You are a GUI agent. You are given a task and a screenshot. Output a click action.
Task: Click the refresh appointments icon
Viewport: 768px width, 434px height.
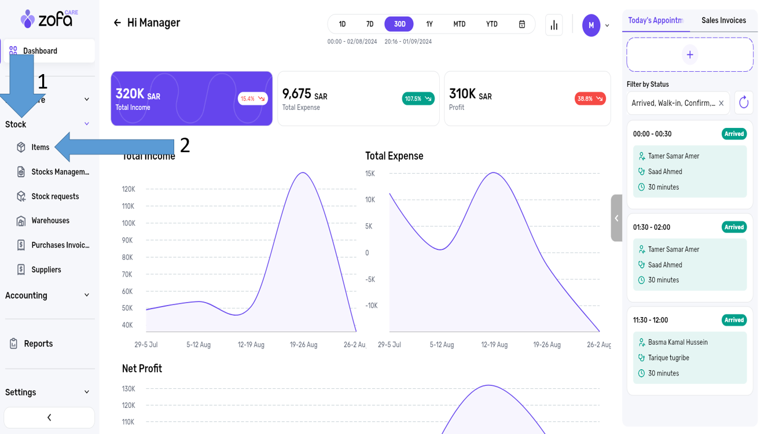coord(744,103)
